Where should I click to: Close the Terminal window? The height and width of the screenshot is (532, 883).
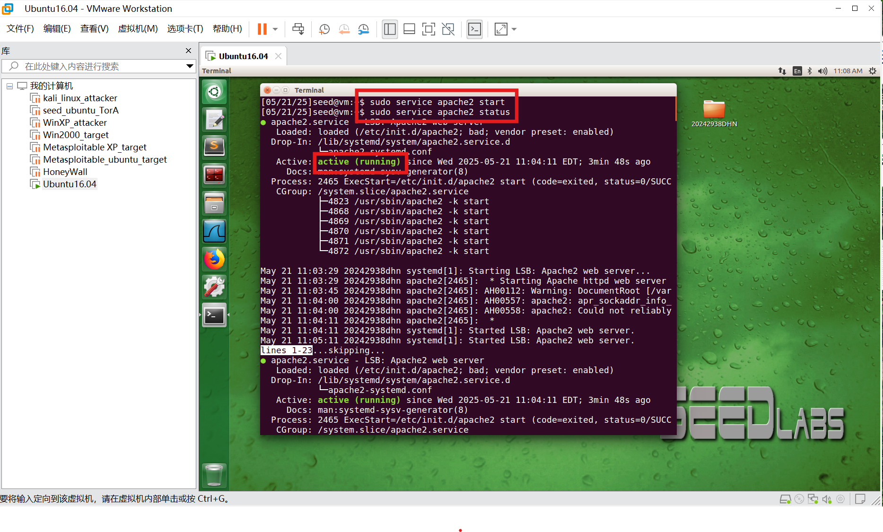[x=267, y=90]
